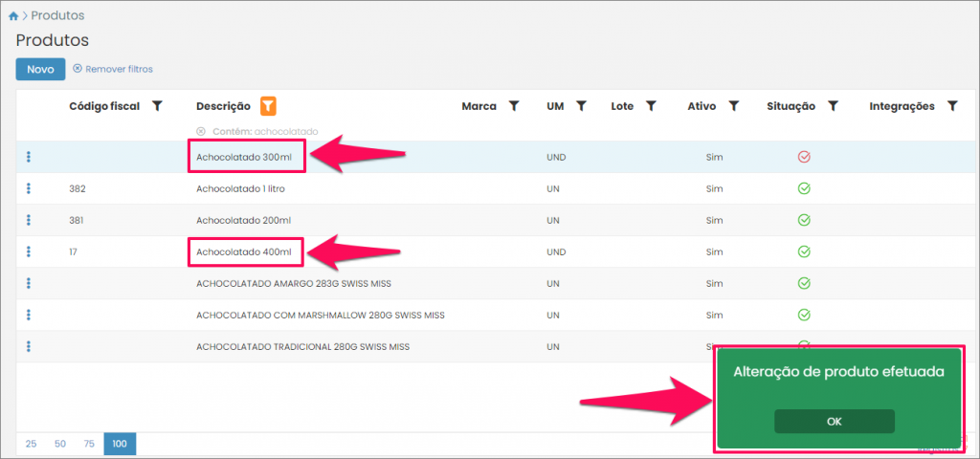This screenshot has width=980, height=459.
Task: Open row menu for Achocolatado 1 litro
Action: [29, 188]
